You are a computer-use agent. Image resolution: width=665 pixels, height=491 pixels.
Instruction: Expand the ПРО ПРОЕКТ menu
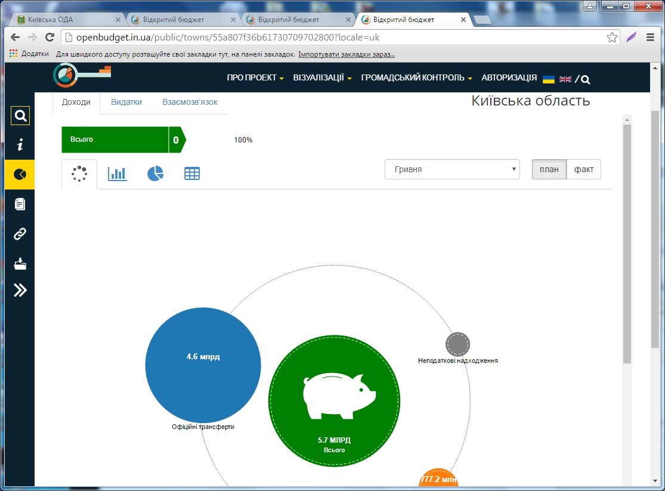click(x=255, y=77)
